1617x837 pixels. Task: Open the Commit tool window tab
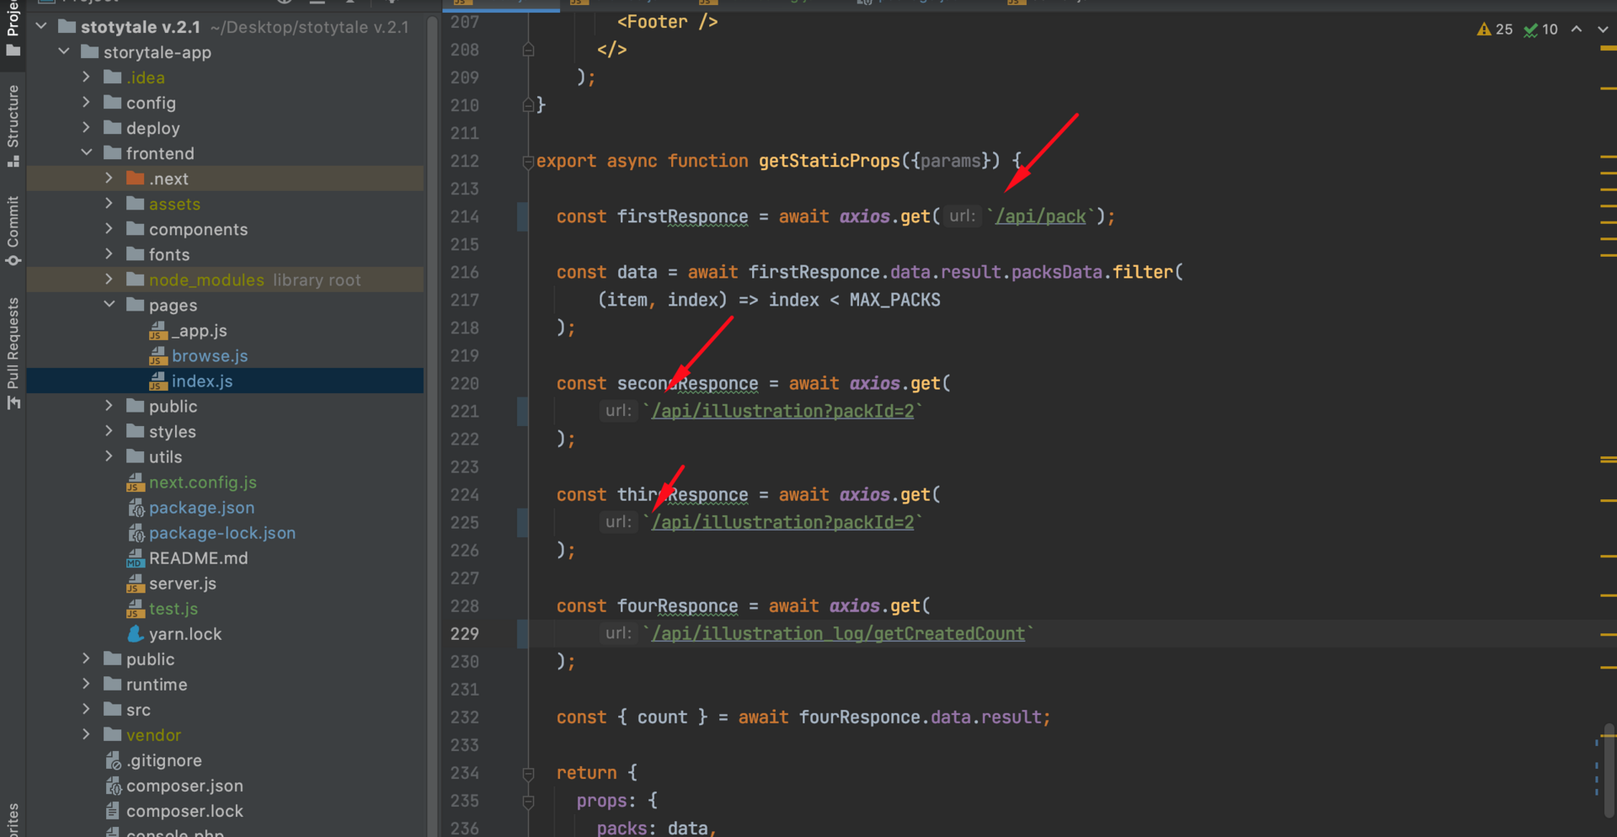pyautogui.click(x=13, y=232)
